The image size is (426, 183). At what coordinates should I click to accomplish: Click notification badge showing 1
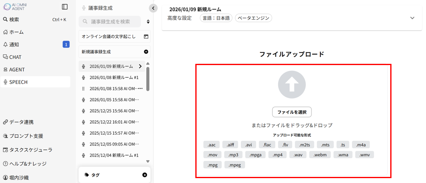tap(66, 44)
